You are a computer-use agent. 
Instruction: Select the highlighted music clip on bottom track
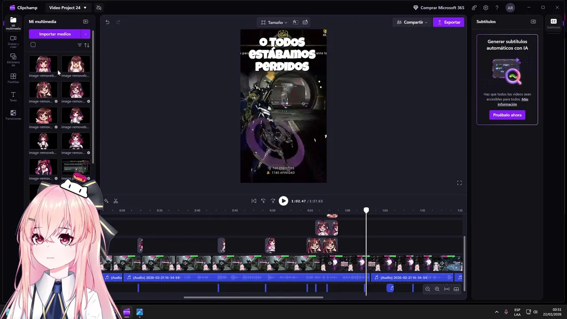(x=390, y=288)
